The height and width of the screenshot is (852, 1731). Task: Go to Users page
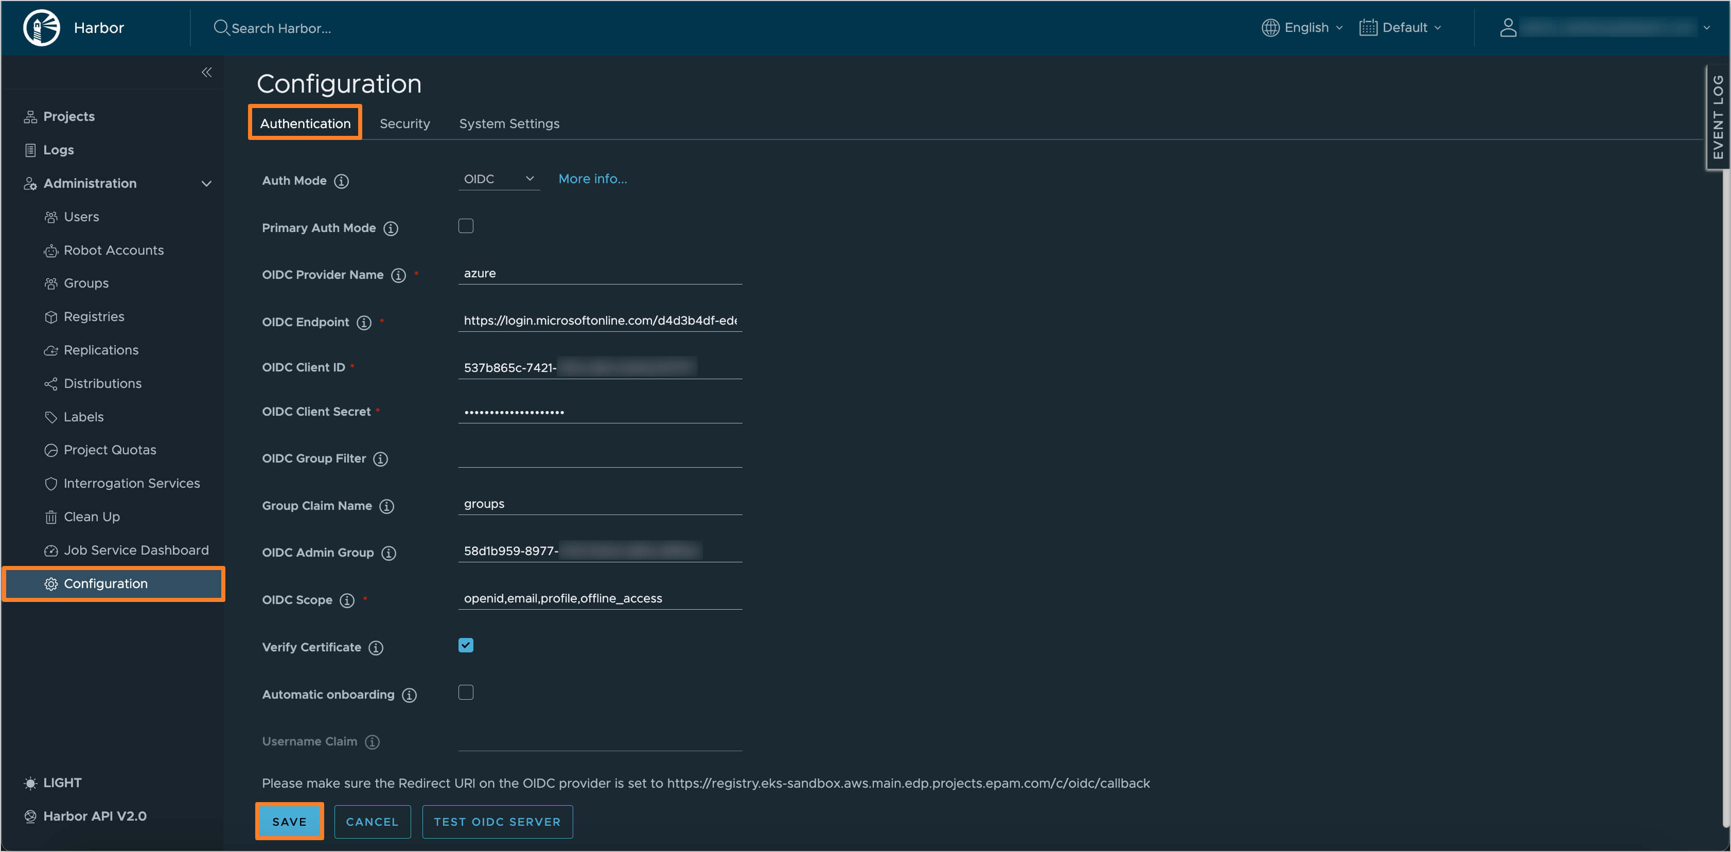(81, 217)
